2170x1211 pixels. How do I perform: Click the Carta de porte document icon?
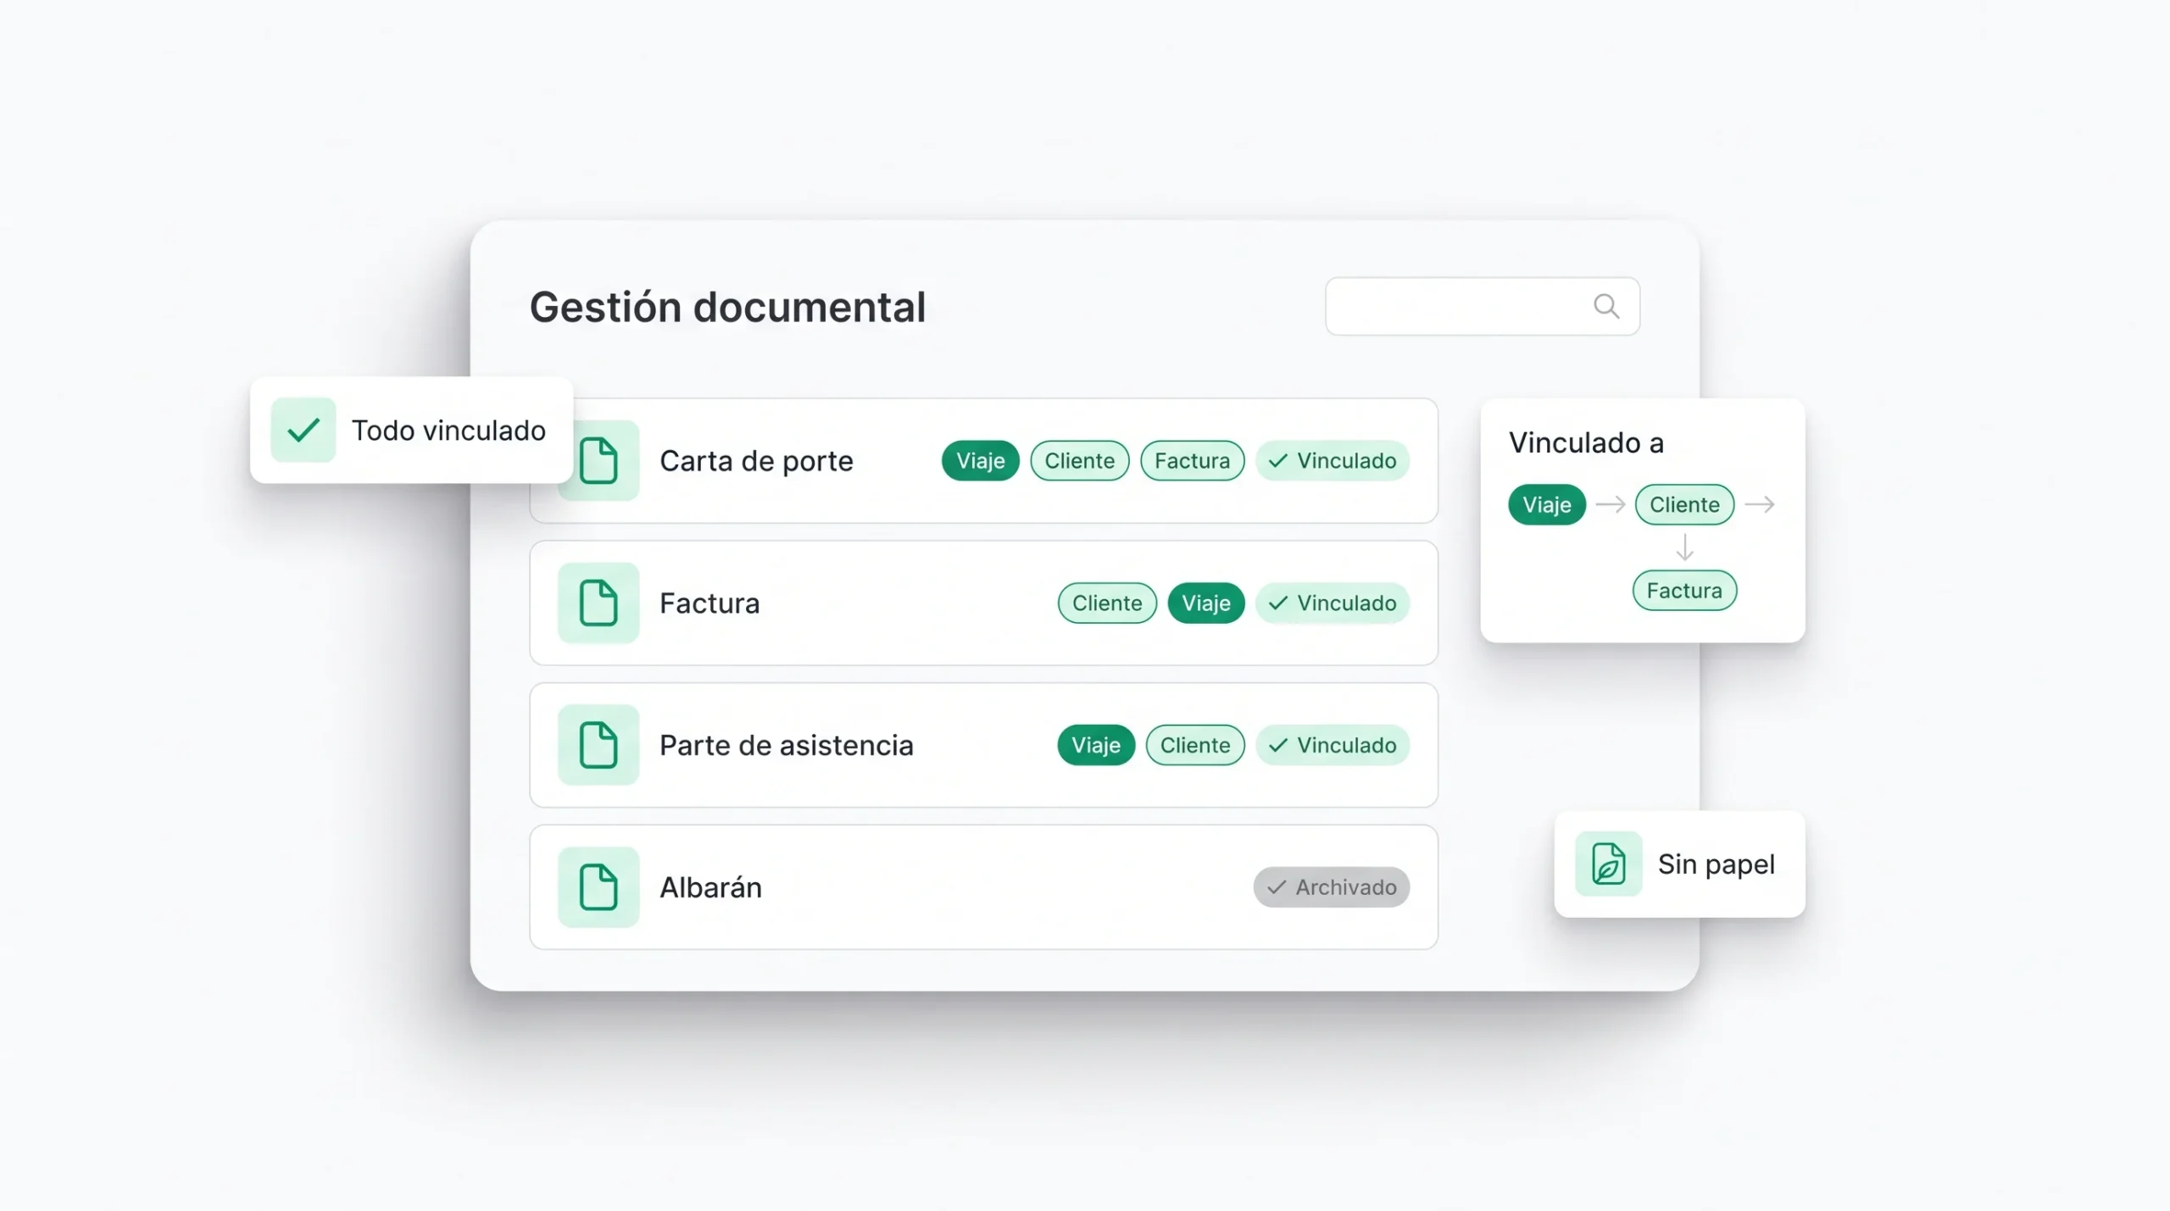(x=598, y=460)
